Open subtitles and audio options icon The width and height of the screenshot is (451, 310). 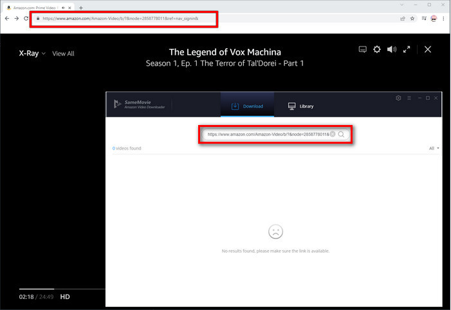(363, 50)
